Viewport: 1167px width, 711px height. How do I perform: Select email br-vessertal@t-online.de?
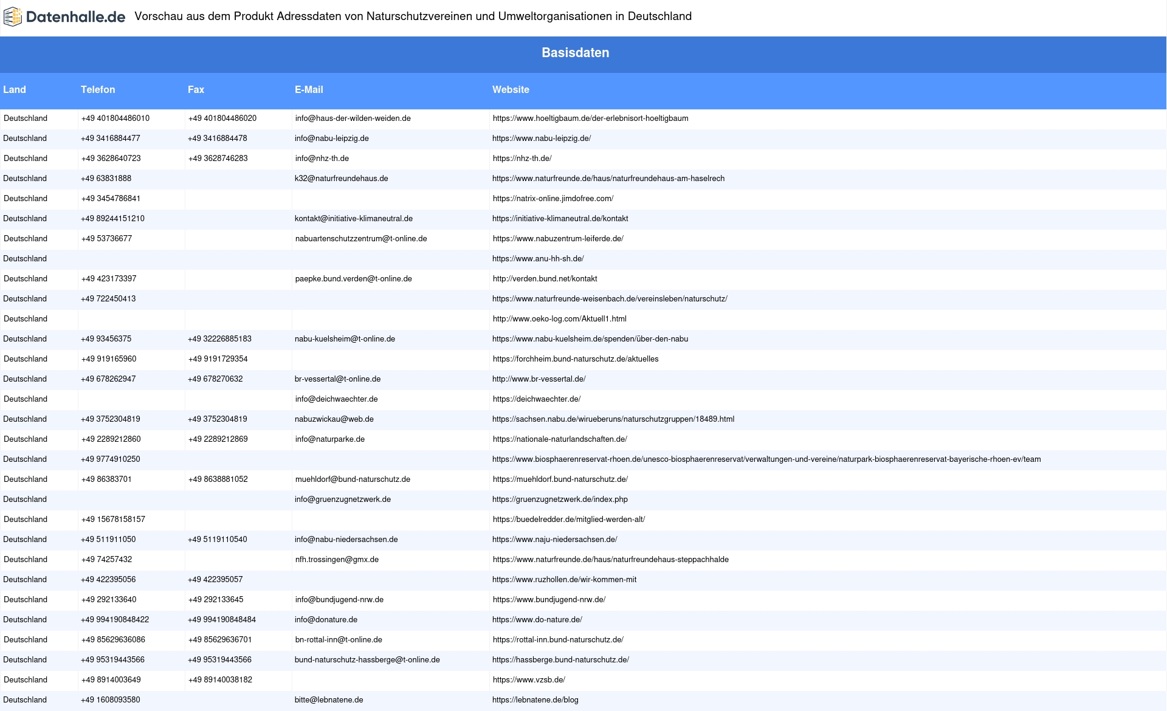point(338,379)
